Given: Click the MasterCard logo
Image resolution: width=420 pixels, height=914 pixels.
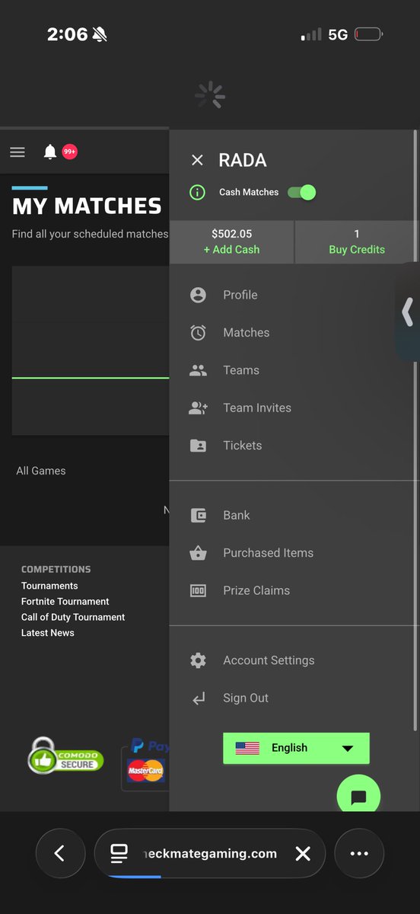Looking at the screenshot, I should 146,771.
